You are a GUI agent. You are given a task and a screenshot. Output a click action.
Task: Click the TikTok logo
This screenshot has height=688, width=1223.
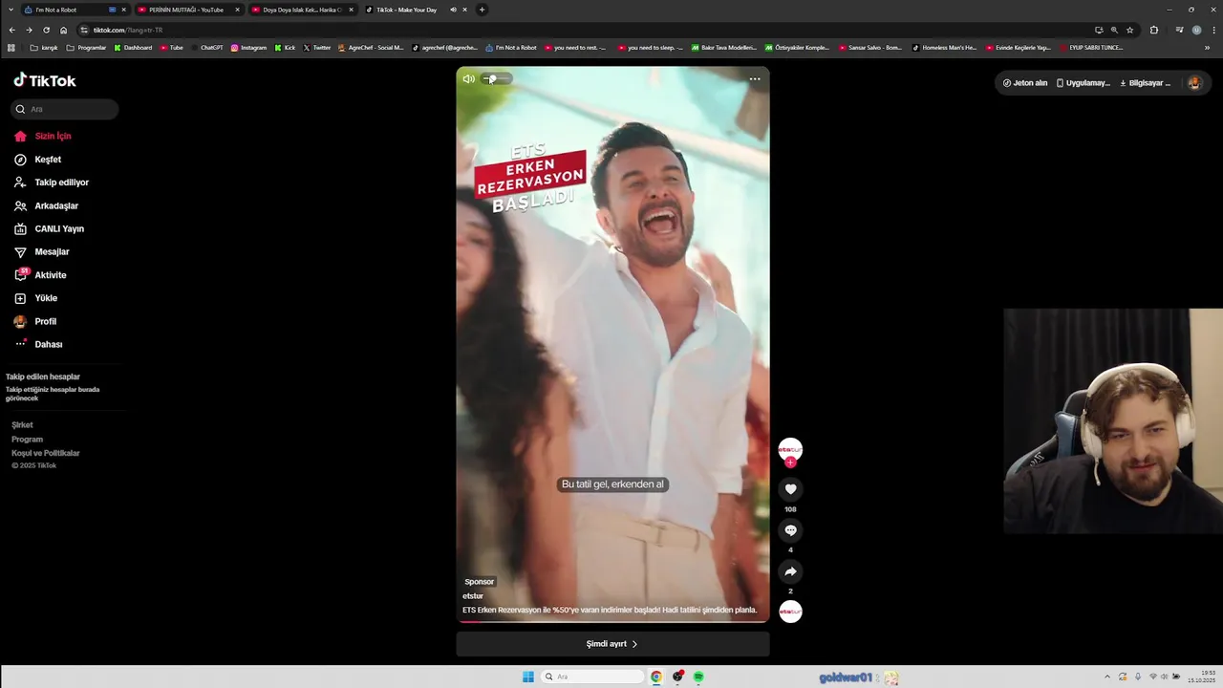click(45, 81)
